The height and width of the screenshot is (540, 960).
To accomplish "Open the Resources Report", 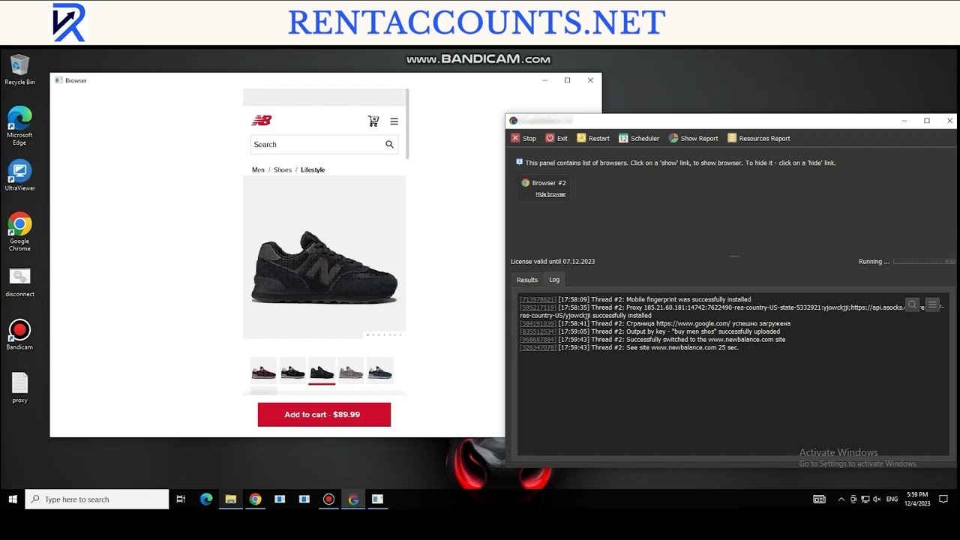I will [x=758, y=138].
